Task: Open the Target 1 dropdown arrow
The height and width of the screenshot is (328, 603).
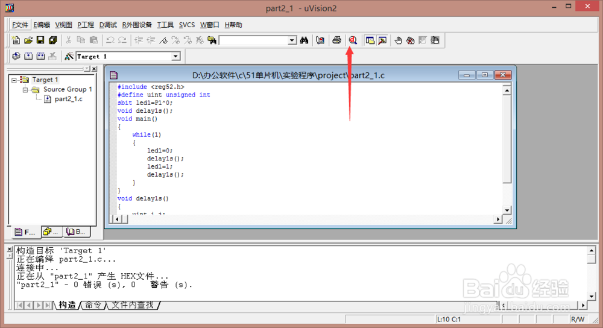Action: tap(175, 57)
